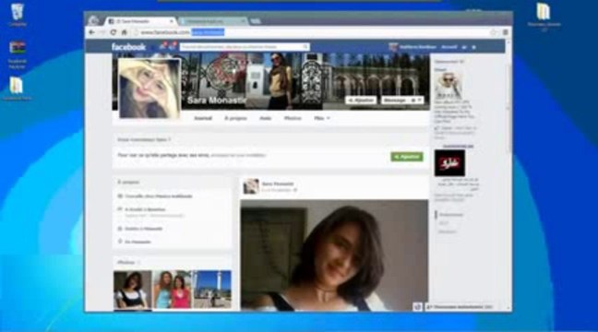Switch to the Sara Monastir browser tab

point(139,21)
